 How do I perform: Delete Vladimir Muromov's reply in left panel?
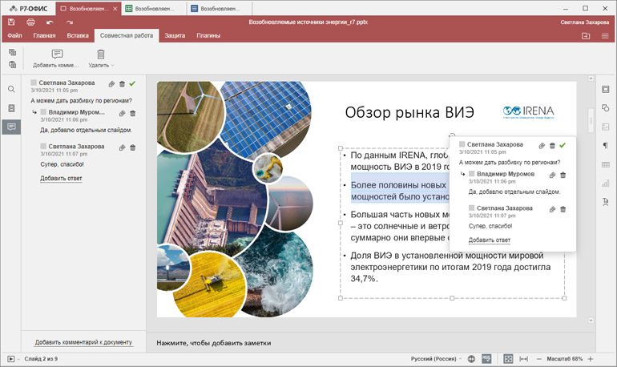point(133,113)
